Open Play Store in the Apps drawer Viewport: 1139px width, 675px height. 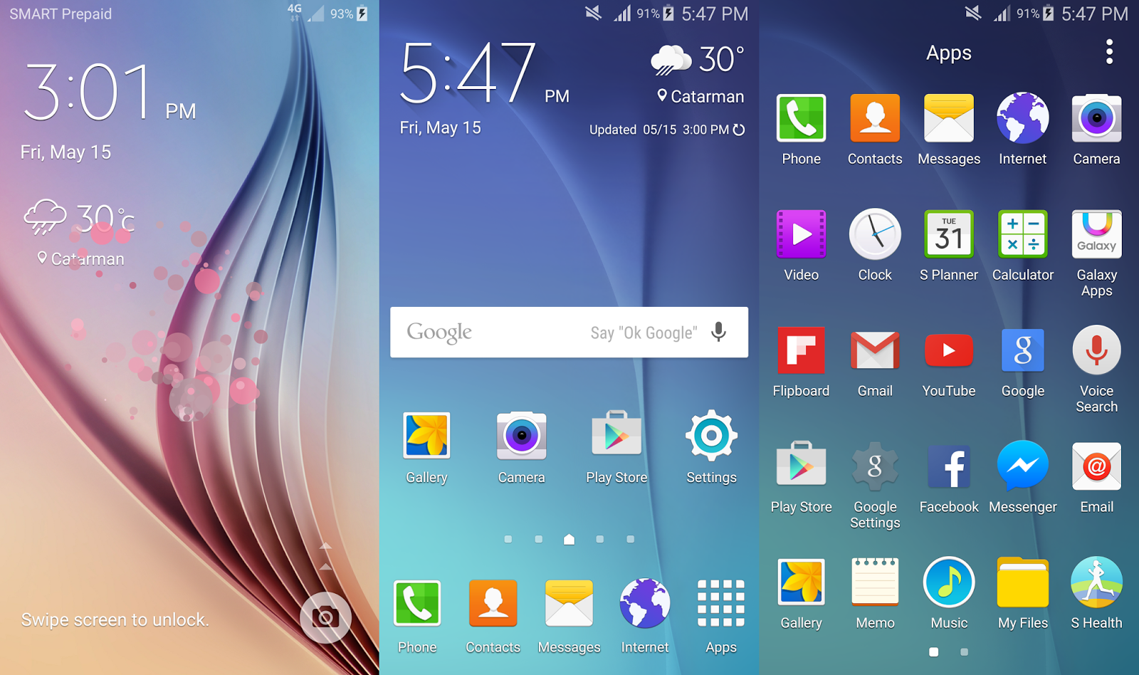[802, 478]
